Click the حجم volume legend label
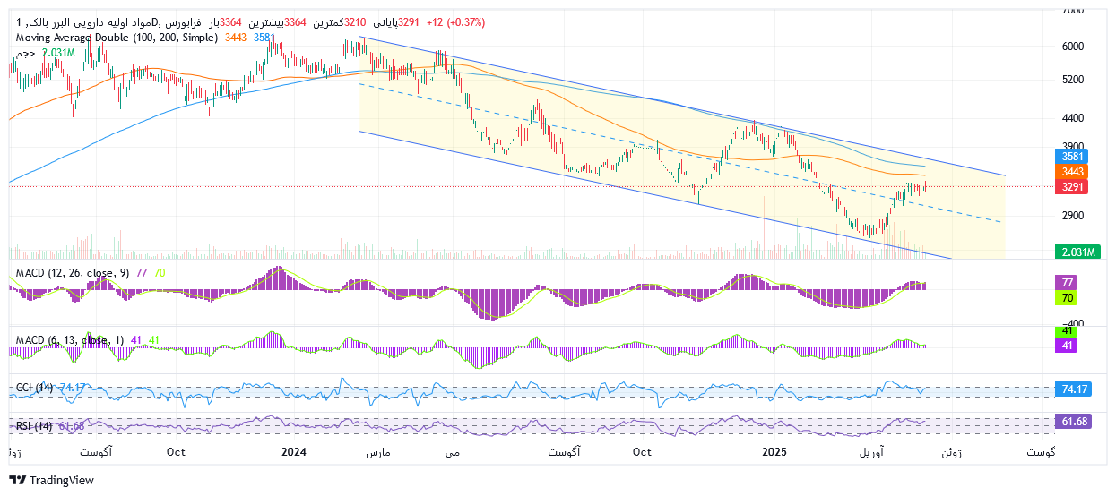Screen dimensions: 1116x496 (x=26, y=53)
